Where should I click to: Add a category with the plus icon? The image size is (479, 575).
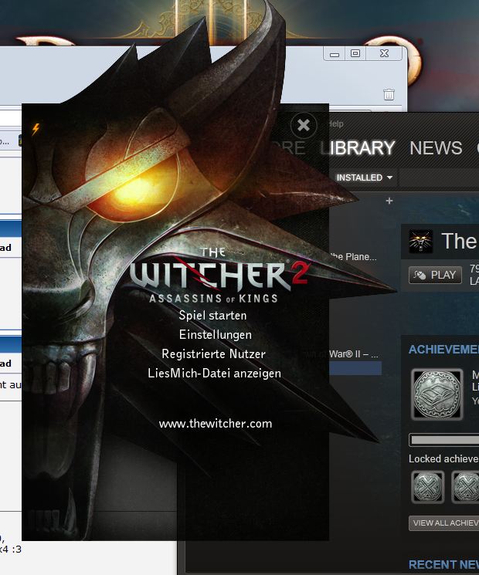[389, 201]
